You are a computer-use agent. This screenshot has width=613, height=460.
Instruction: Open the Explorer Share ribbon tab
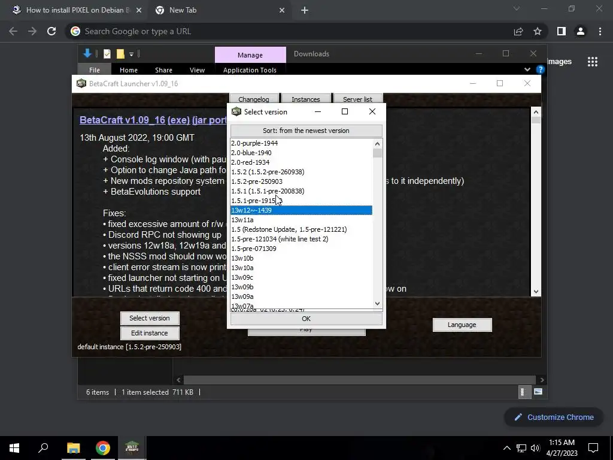(x=163, y=70)
